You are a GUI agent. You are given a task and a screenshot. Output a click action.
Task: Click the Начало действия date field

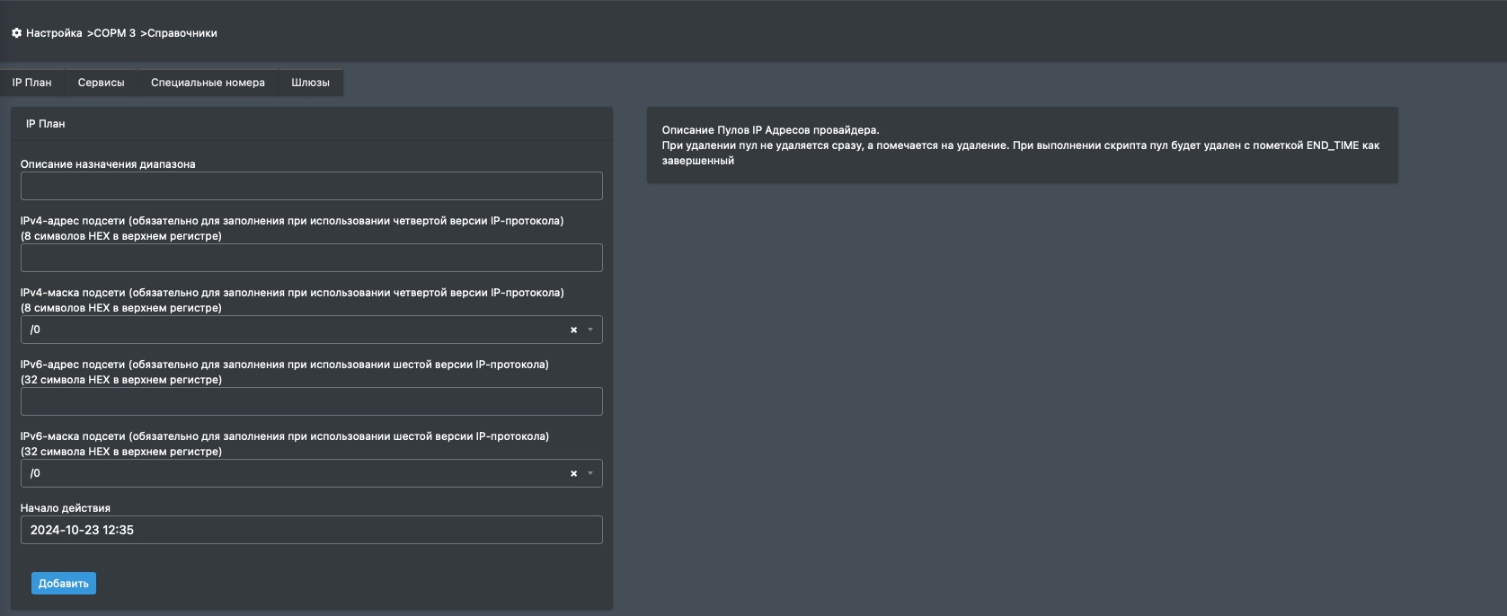coord(311,530)
